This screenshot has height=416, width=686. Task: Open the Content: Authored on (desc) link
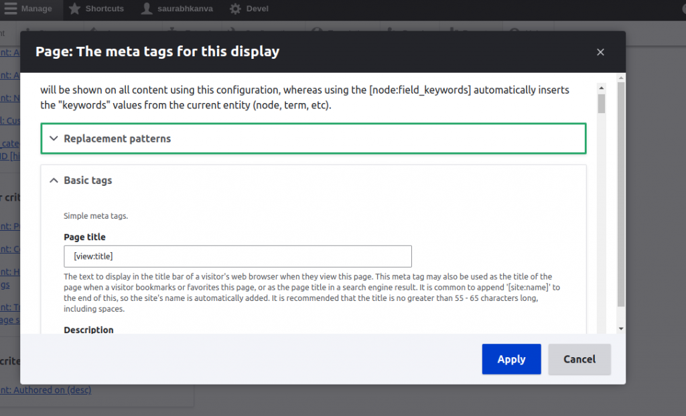[46, 390]
